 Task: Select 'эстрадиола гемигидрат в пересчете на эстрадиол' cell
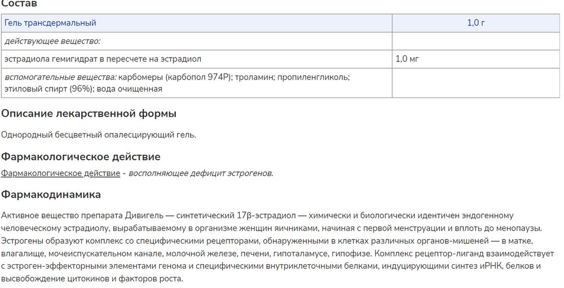196,59
